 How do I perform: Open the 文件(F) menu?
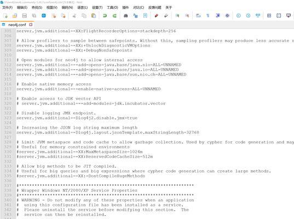click(x=7, y=8)
